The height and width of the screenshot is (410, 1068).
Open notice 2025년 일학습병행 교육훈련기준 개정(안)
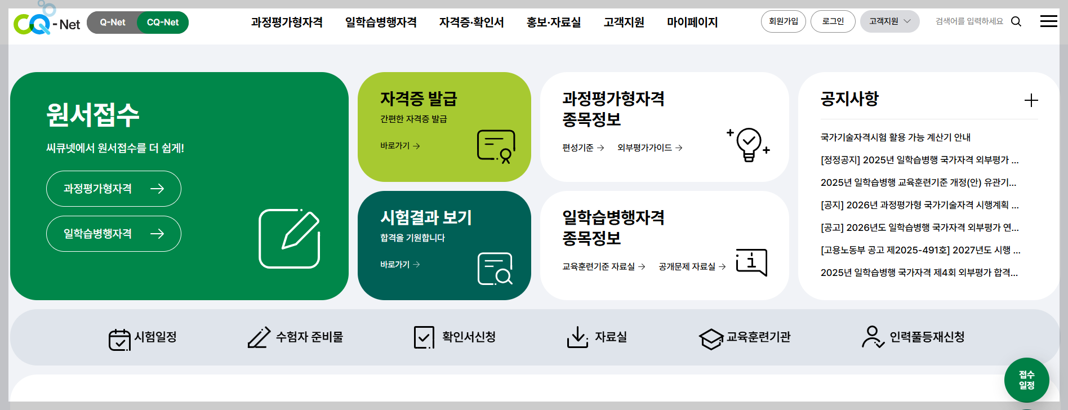(918, 182)
